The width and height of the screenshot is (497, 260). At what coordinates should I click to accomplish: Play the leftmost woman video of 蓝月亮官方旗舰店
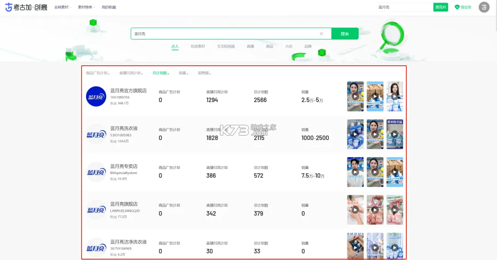tap(355, 96)
